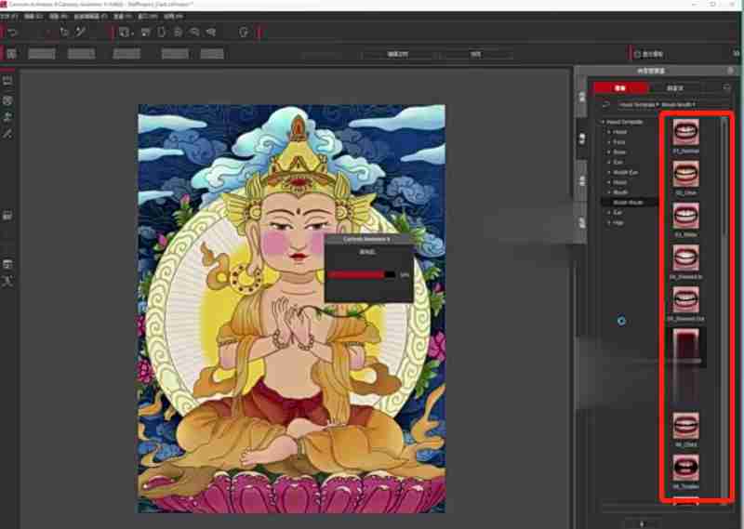
Task: Click the undo arrow icon in top toolbar
Action: coord(13,33)
